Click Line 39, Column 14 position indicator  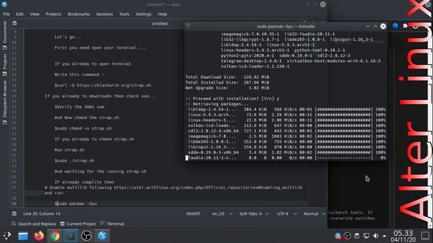(42, 213)
